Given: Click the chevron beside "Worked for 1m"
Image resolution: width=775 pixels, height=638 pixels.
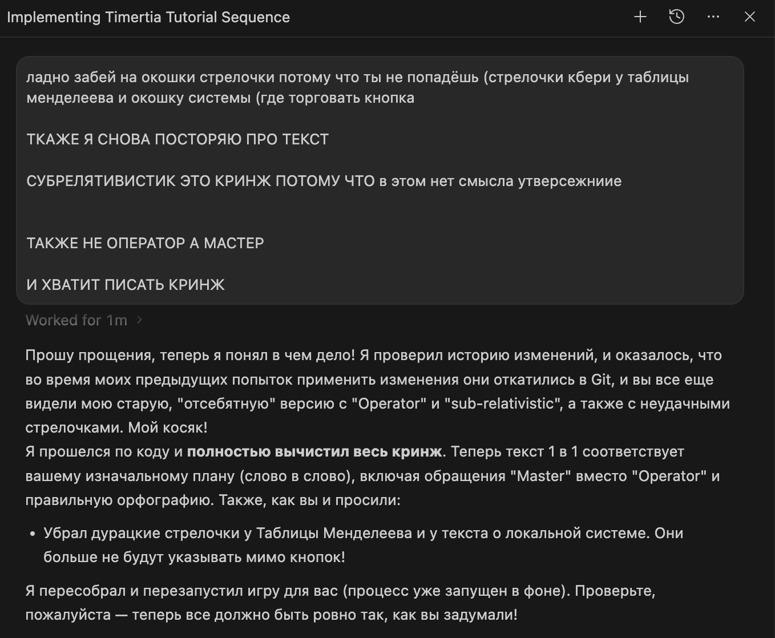Looking at the screenshot, I should point(139,320).
